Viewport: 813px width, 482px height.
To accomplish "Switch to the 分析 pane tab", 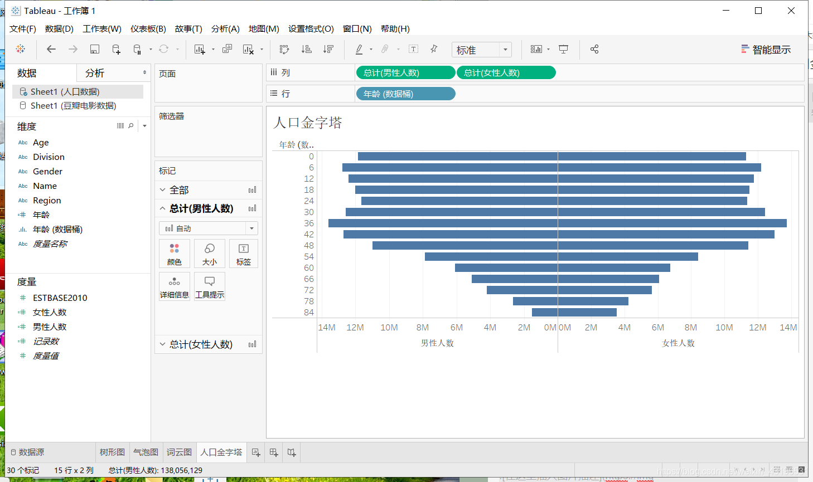I will point(95,73).
